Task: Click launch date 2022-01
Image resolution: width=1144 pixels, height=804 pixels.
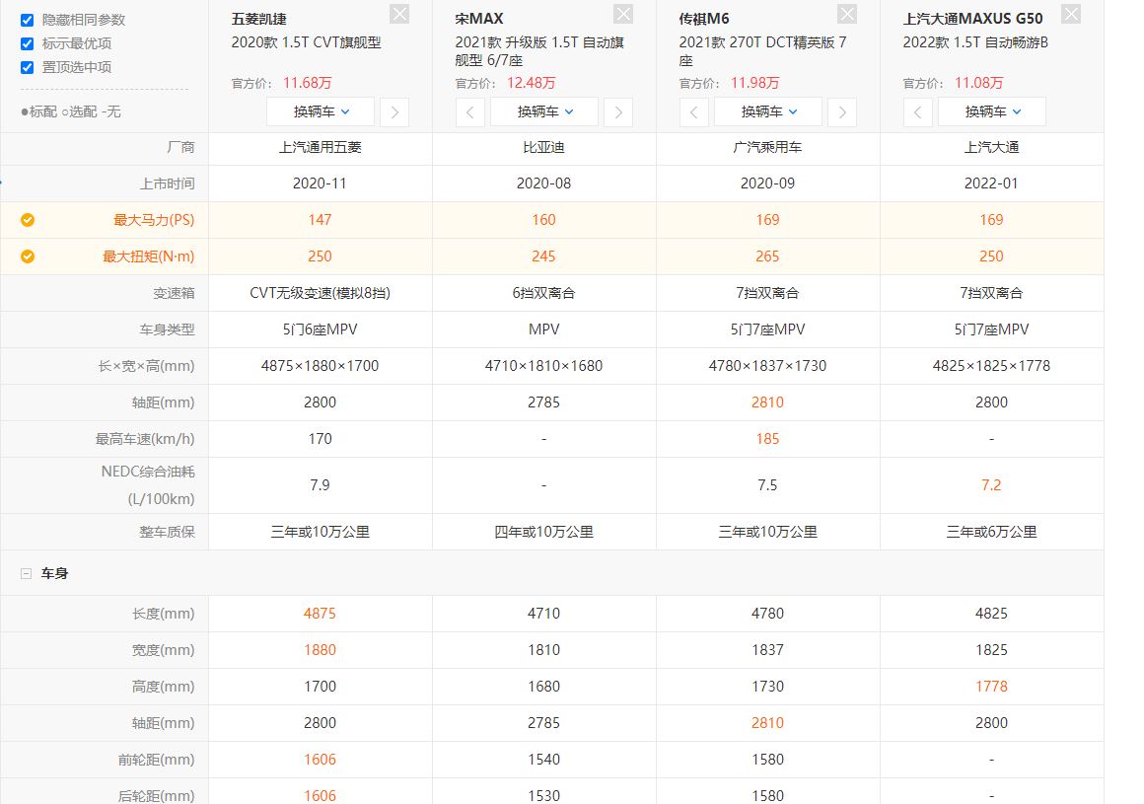Action: coord(991,183)
